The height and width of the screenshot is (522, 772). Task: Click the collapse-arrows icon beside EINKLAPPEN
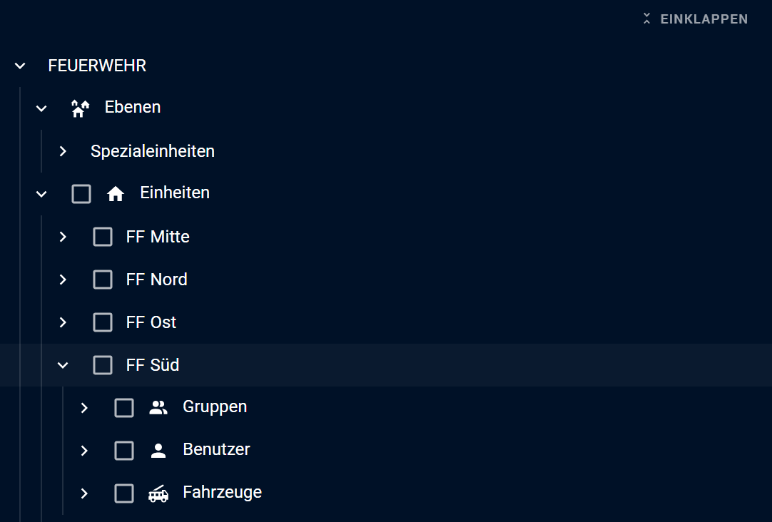(647, 19)
